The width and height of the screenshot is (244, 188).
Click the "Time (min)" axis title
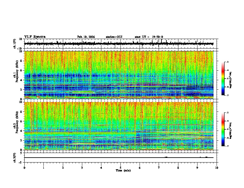(x=123, y=170)
